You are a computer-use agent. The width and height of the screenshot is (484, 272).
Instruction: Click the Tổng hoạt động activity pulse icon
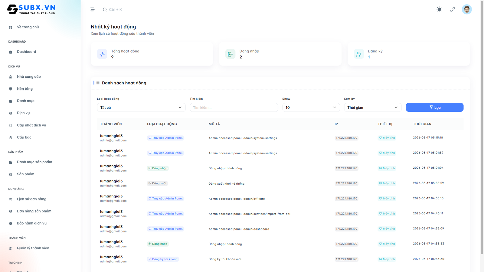[102, 54]
